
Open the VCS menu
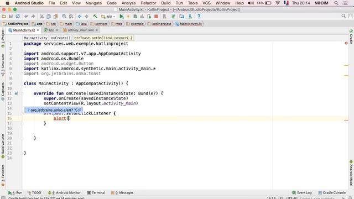[206, 3]
